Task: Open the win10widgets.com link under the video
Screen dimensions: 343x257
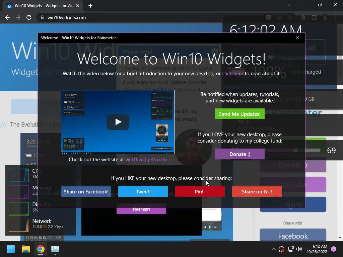Action: click(146, 160)
